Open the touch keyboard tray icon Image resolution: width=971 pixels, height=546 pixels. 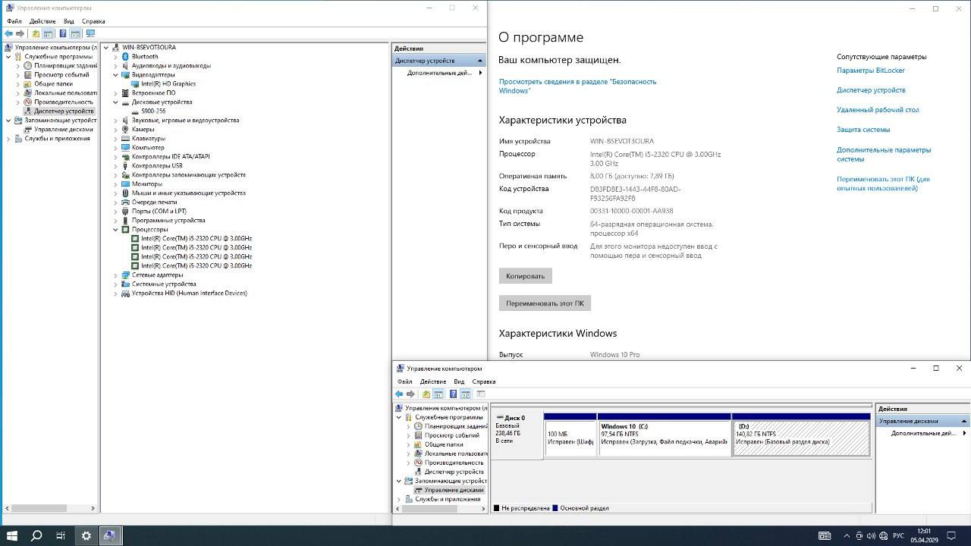pos(825,536)
